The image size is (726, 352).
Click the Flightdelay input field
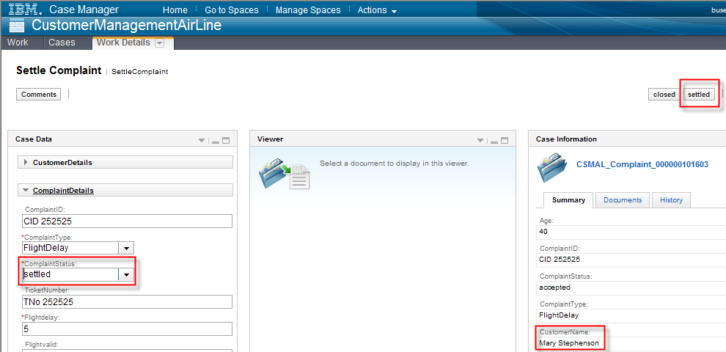(127, 329)
